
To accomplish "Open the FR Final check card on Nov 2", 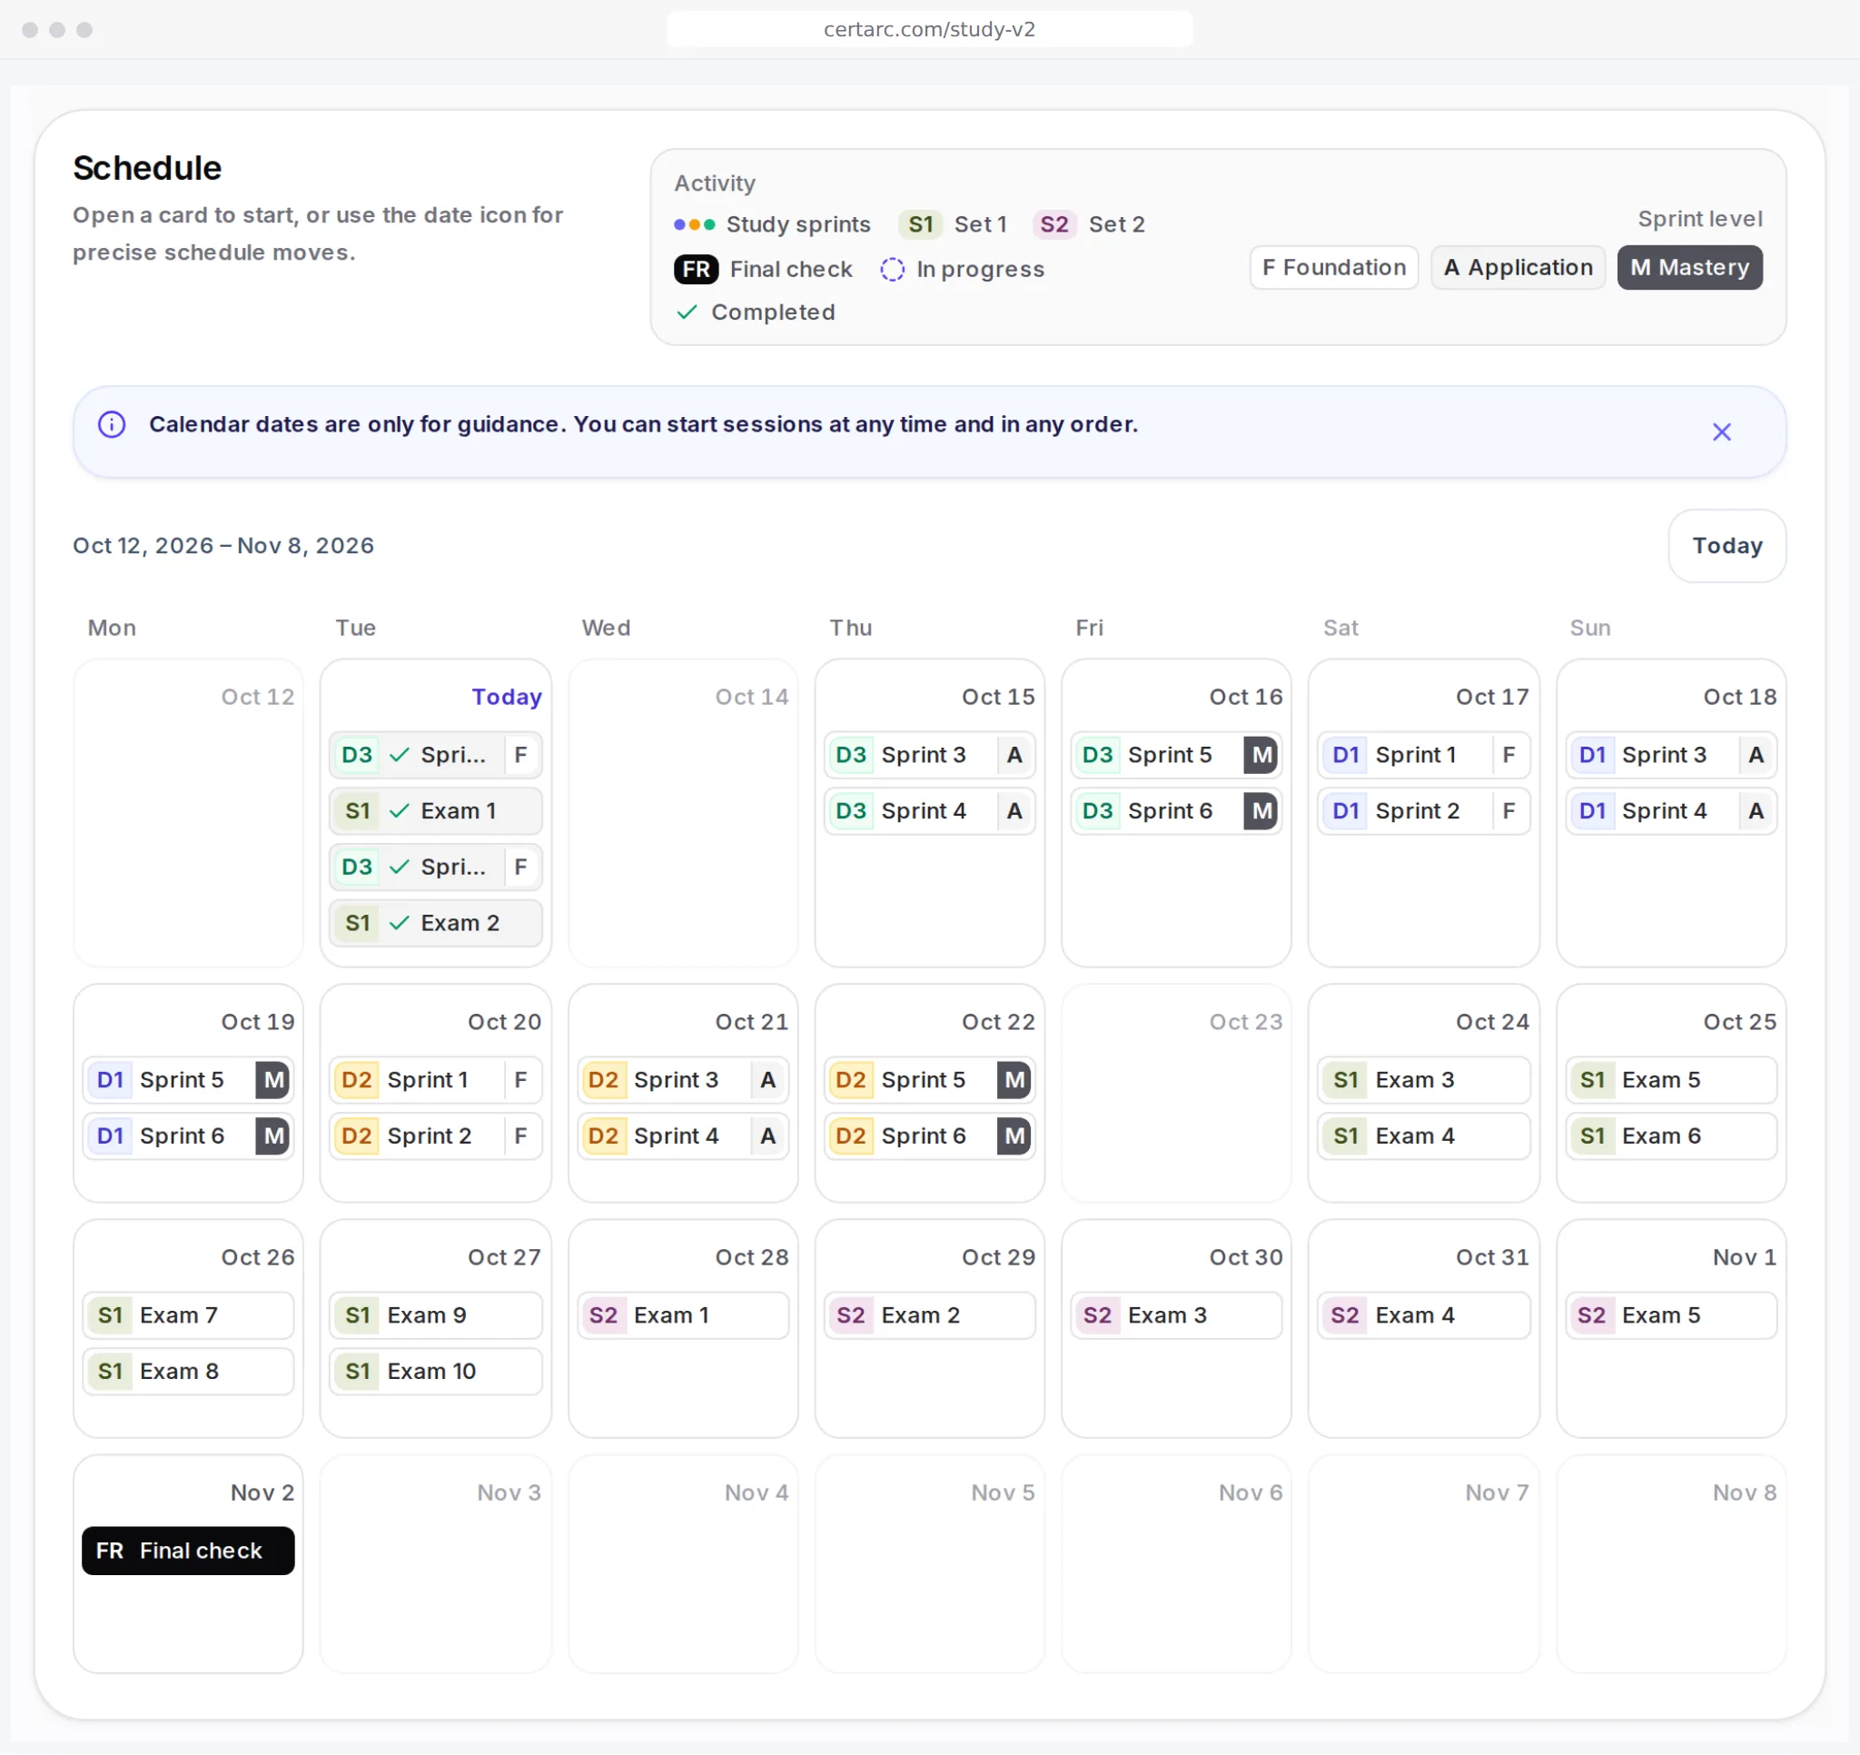I will click(188, 1551).
